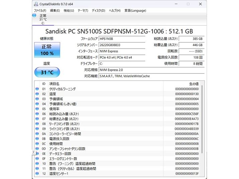Open the 機能(U) menu
Image resolution: width=239 pixels, height=179 pixels.
[69, 10]
